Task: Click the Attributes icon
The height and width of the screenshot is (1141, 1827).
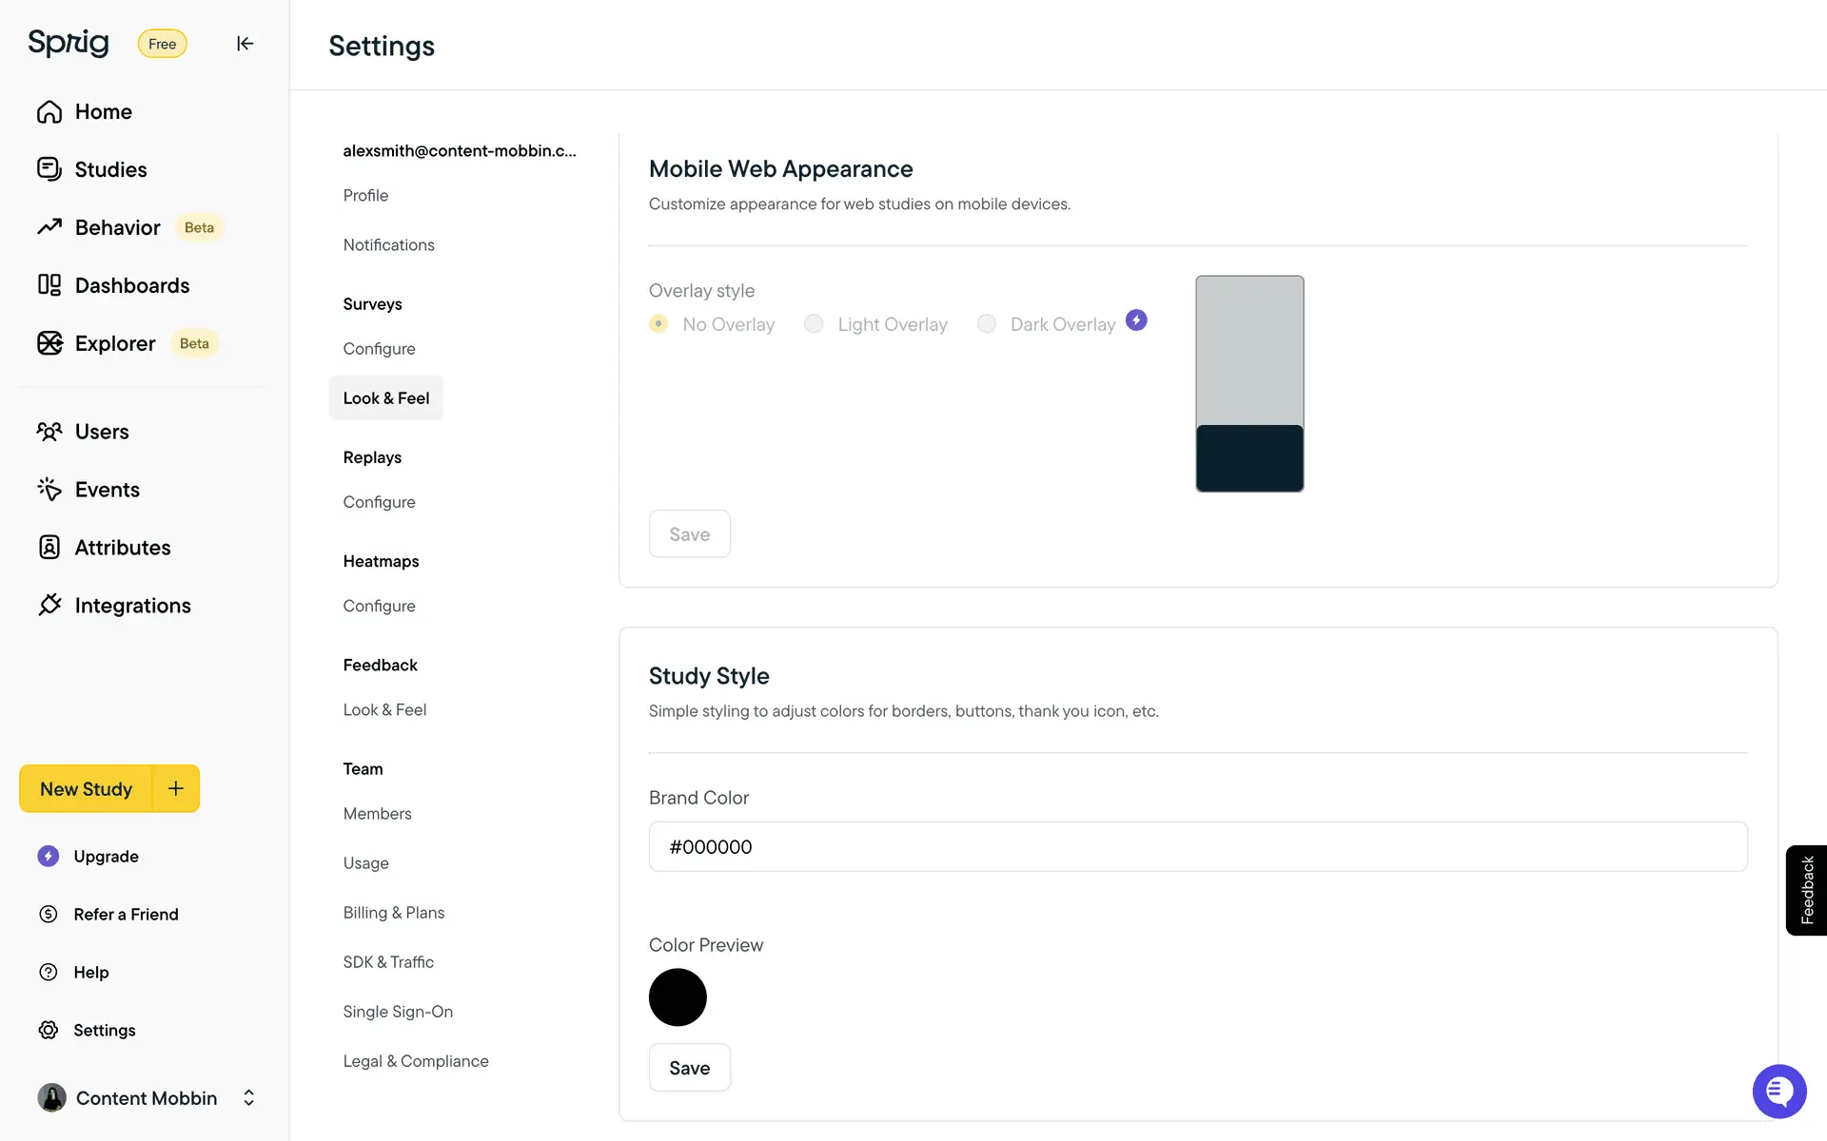Action: coord(49,547)
